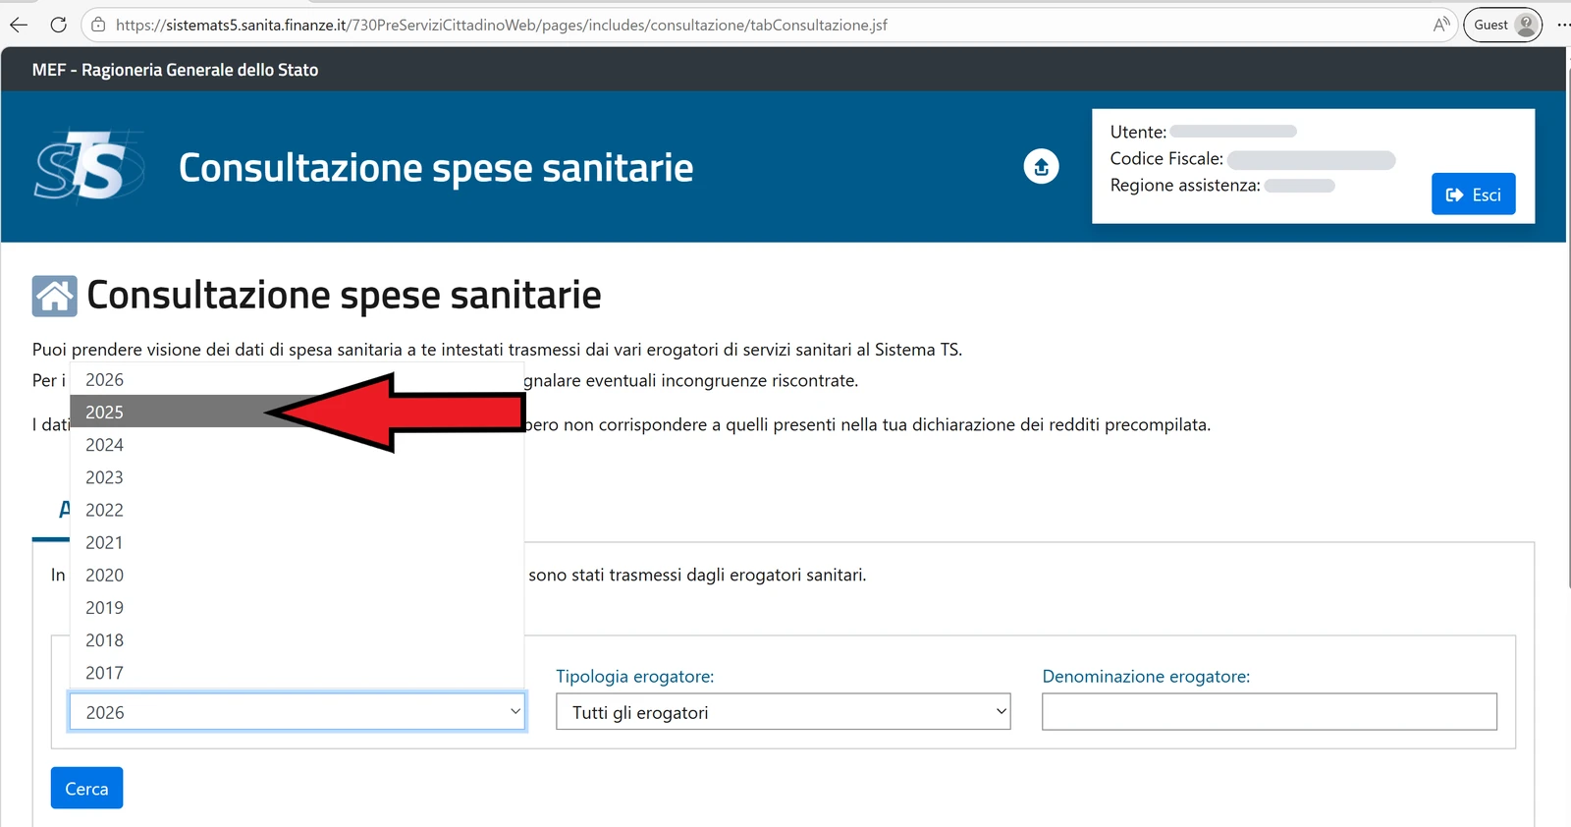The image size is (1571, 827).
Task: Open the Tipologia erogatore dropdown
Action: (x=784, y=712)
